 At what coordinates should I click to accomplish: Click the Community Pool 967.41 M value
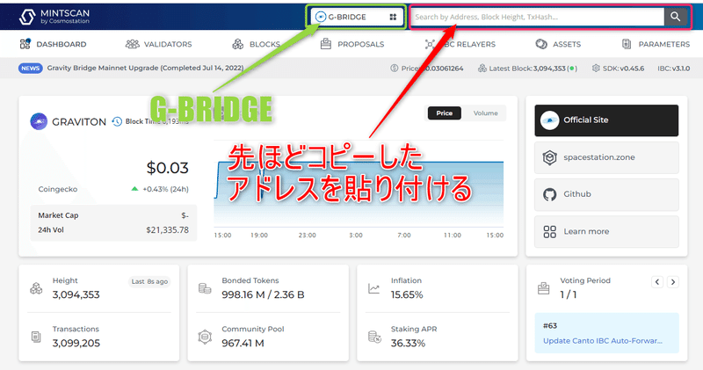[x=243, y=343]
